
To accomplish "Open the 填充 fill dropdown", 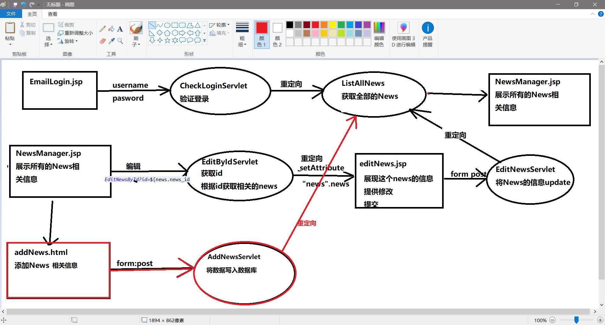I will click(220, 33).
